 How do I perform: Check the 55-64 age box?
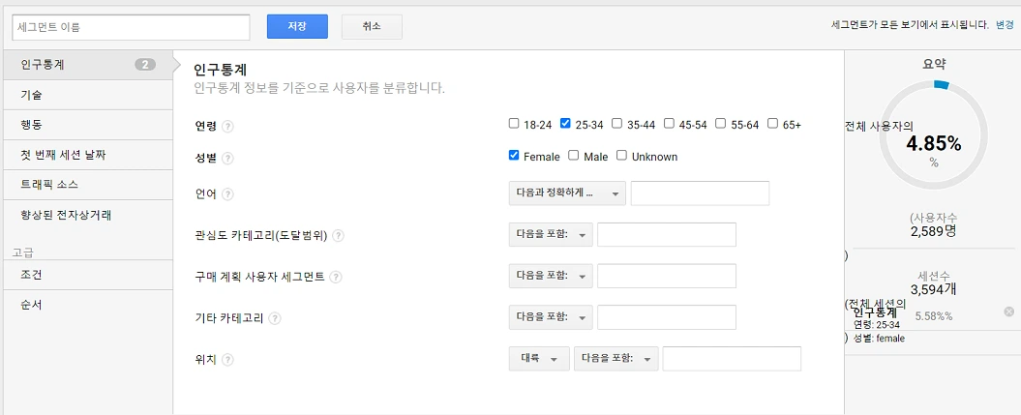click(x=720, y=123)
